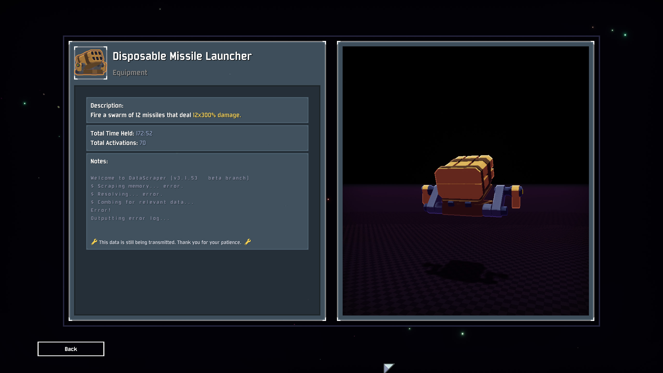Click the Disposable Missile Launcher item icon
663x373 pixels.
(91, 63)
